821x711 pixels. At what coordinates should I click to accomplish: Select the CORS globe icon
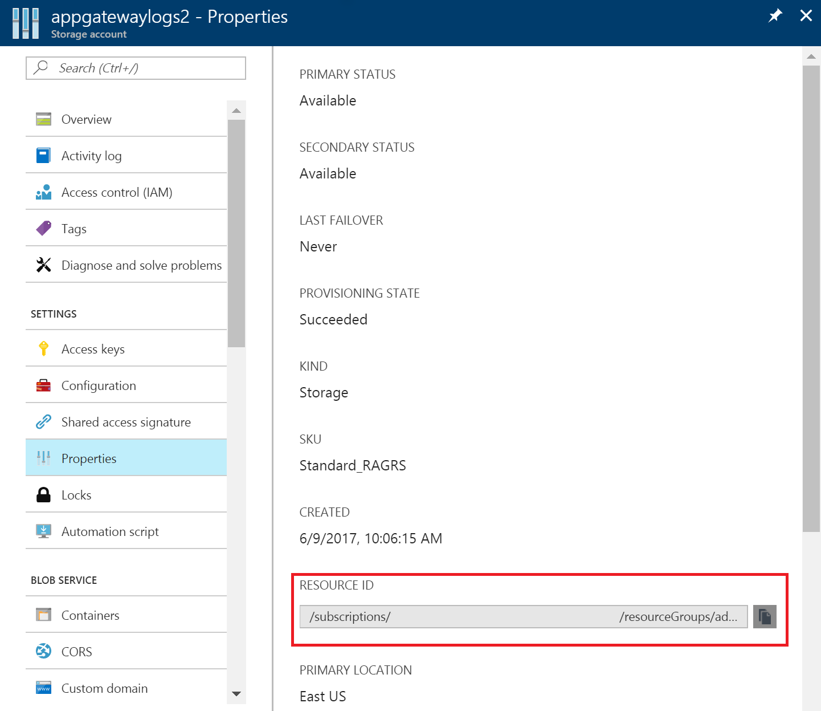click(43, 651)
